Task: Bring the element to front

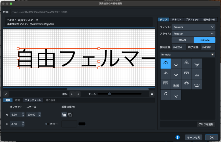Action: point(64,115)
